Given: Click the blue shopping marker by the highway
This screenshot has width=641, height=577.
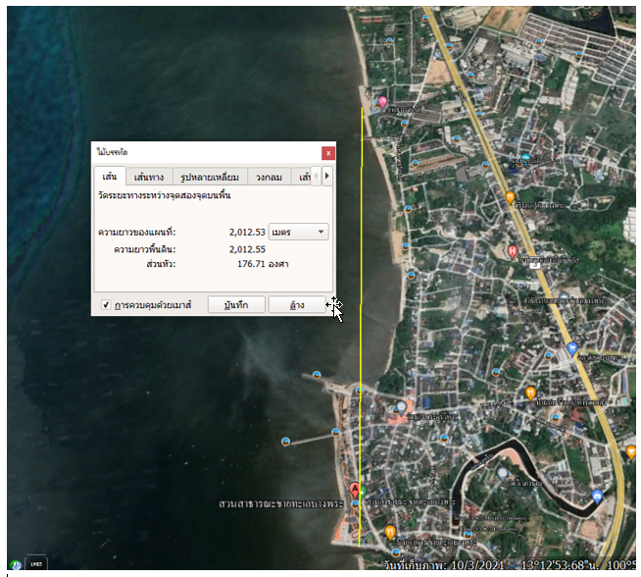Looking at the screenshot, I should 572,348.
